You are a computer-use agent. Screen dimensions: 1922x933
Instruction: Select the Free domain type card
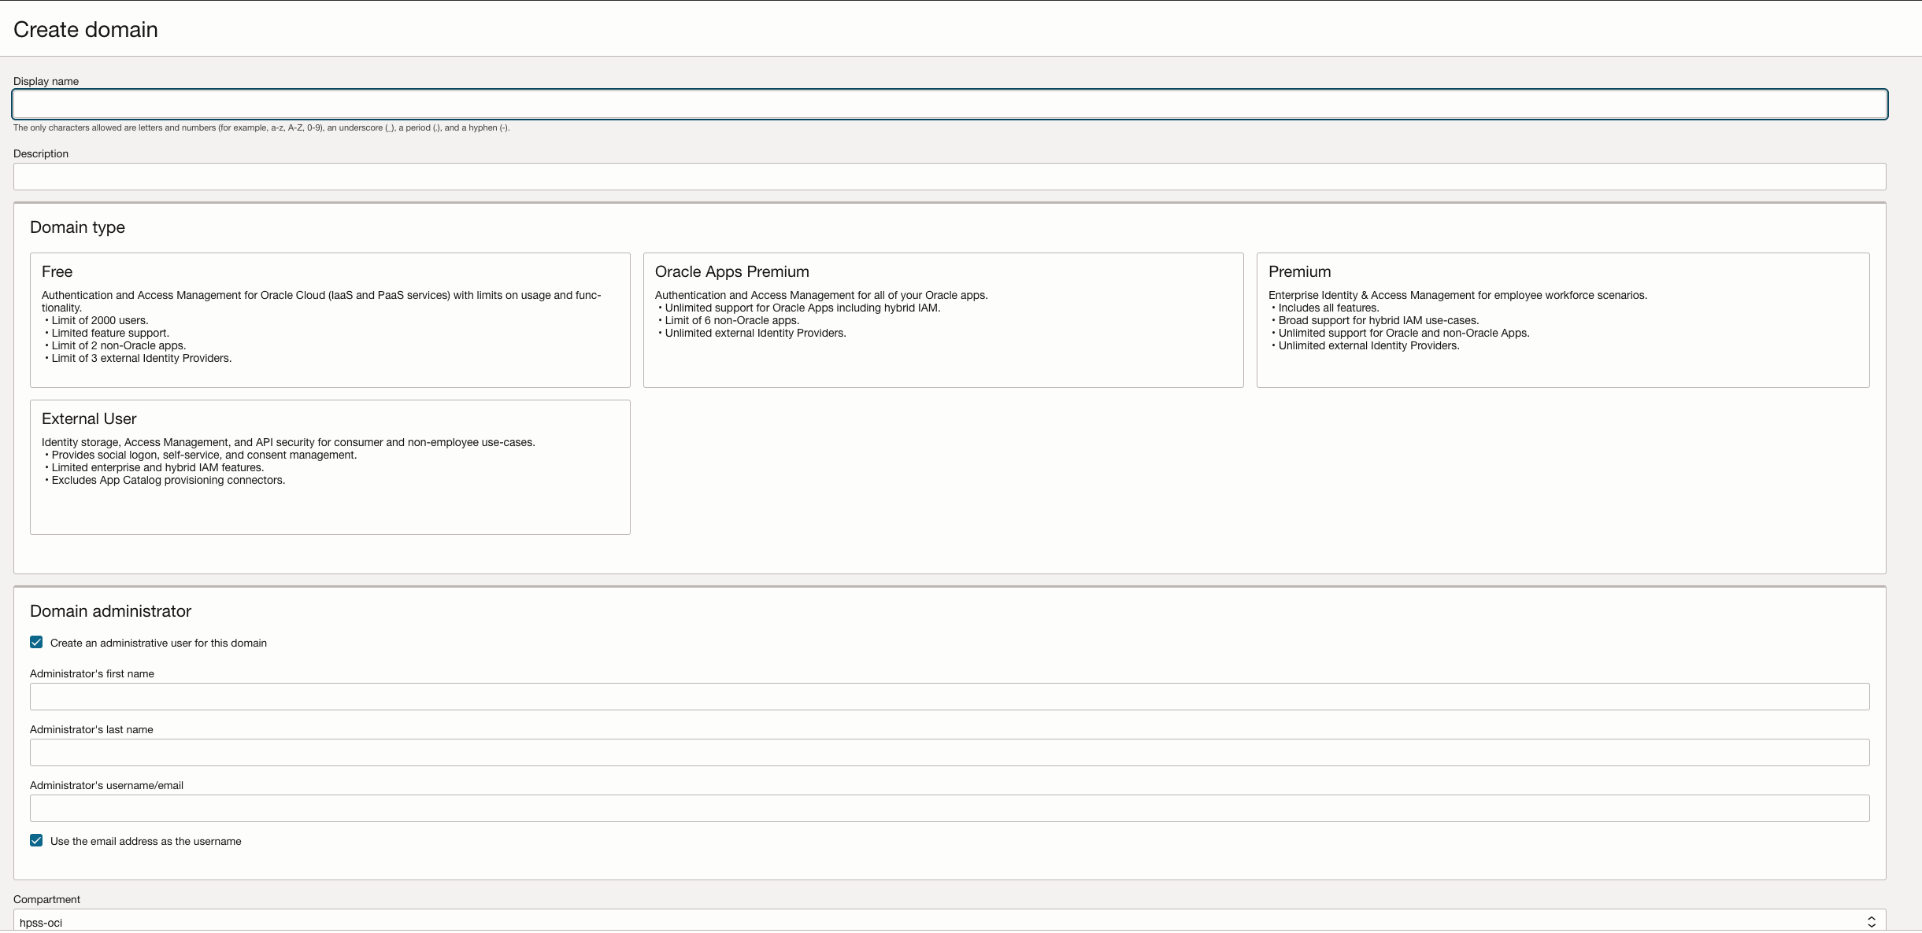pyautogui.click(x=329, y=319)
